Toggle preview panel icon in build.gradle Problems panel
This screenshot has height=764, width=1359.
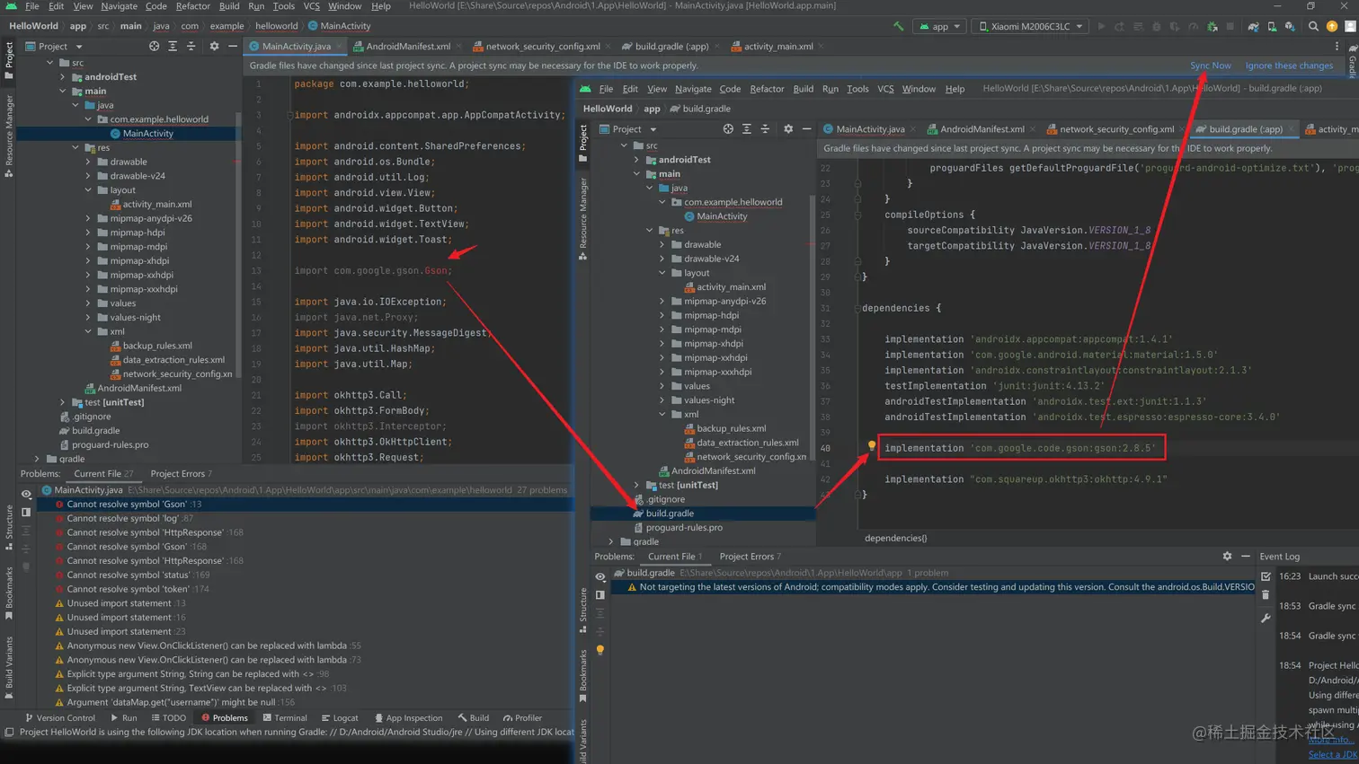click(600, 594)
